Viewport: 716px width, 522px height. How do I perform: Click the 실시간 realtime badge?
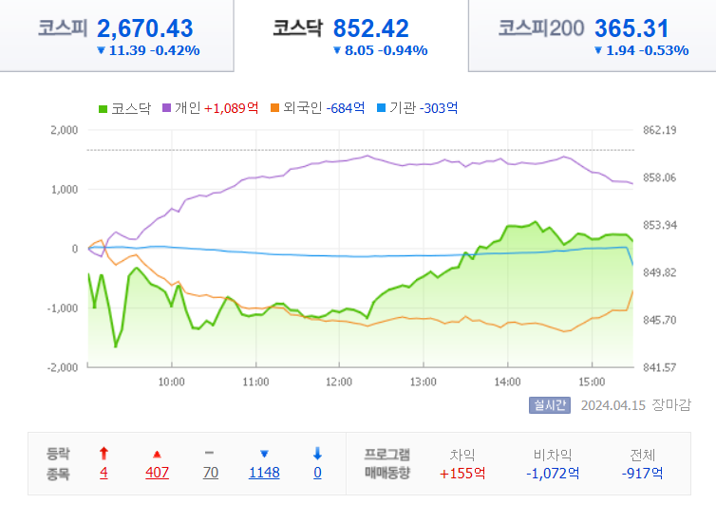(x=550, y=404)
